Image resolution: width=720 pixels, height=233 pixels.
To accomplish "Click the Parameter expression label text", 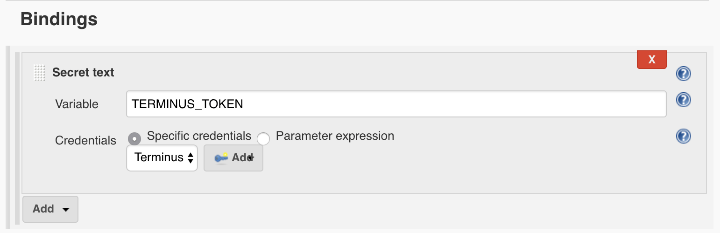I will [335, 136].
